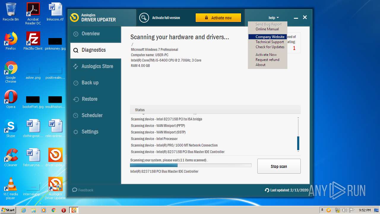This screenshot has width=380, height=214.
Task: Click the Opera taskbar icon
Action: coord(64,210)
